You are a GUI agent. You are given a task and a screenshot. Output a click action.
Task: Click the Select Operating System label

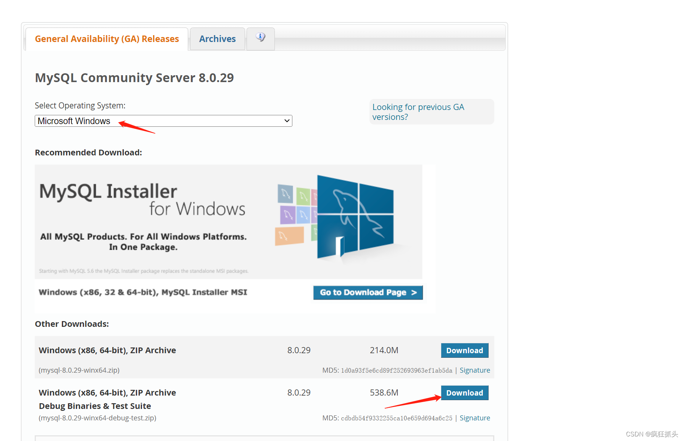click(80, 106)
